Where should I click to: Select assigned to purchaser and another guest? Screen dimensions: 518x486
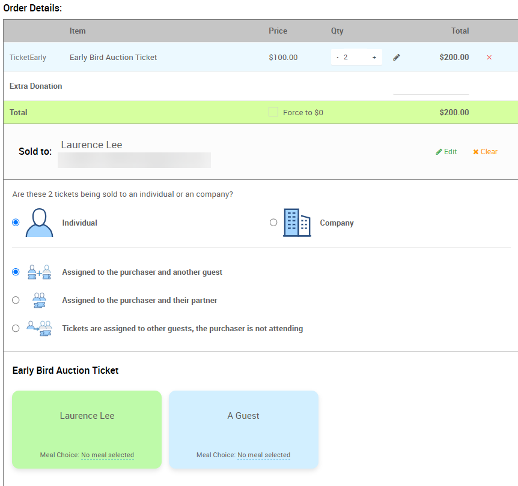click(x=16, y=272)
